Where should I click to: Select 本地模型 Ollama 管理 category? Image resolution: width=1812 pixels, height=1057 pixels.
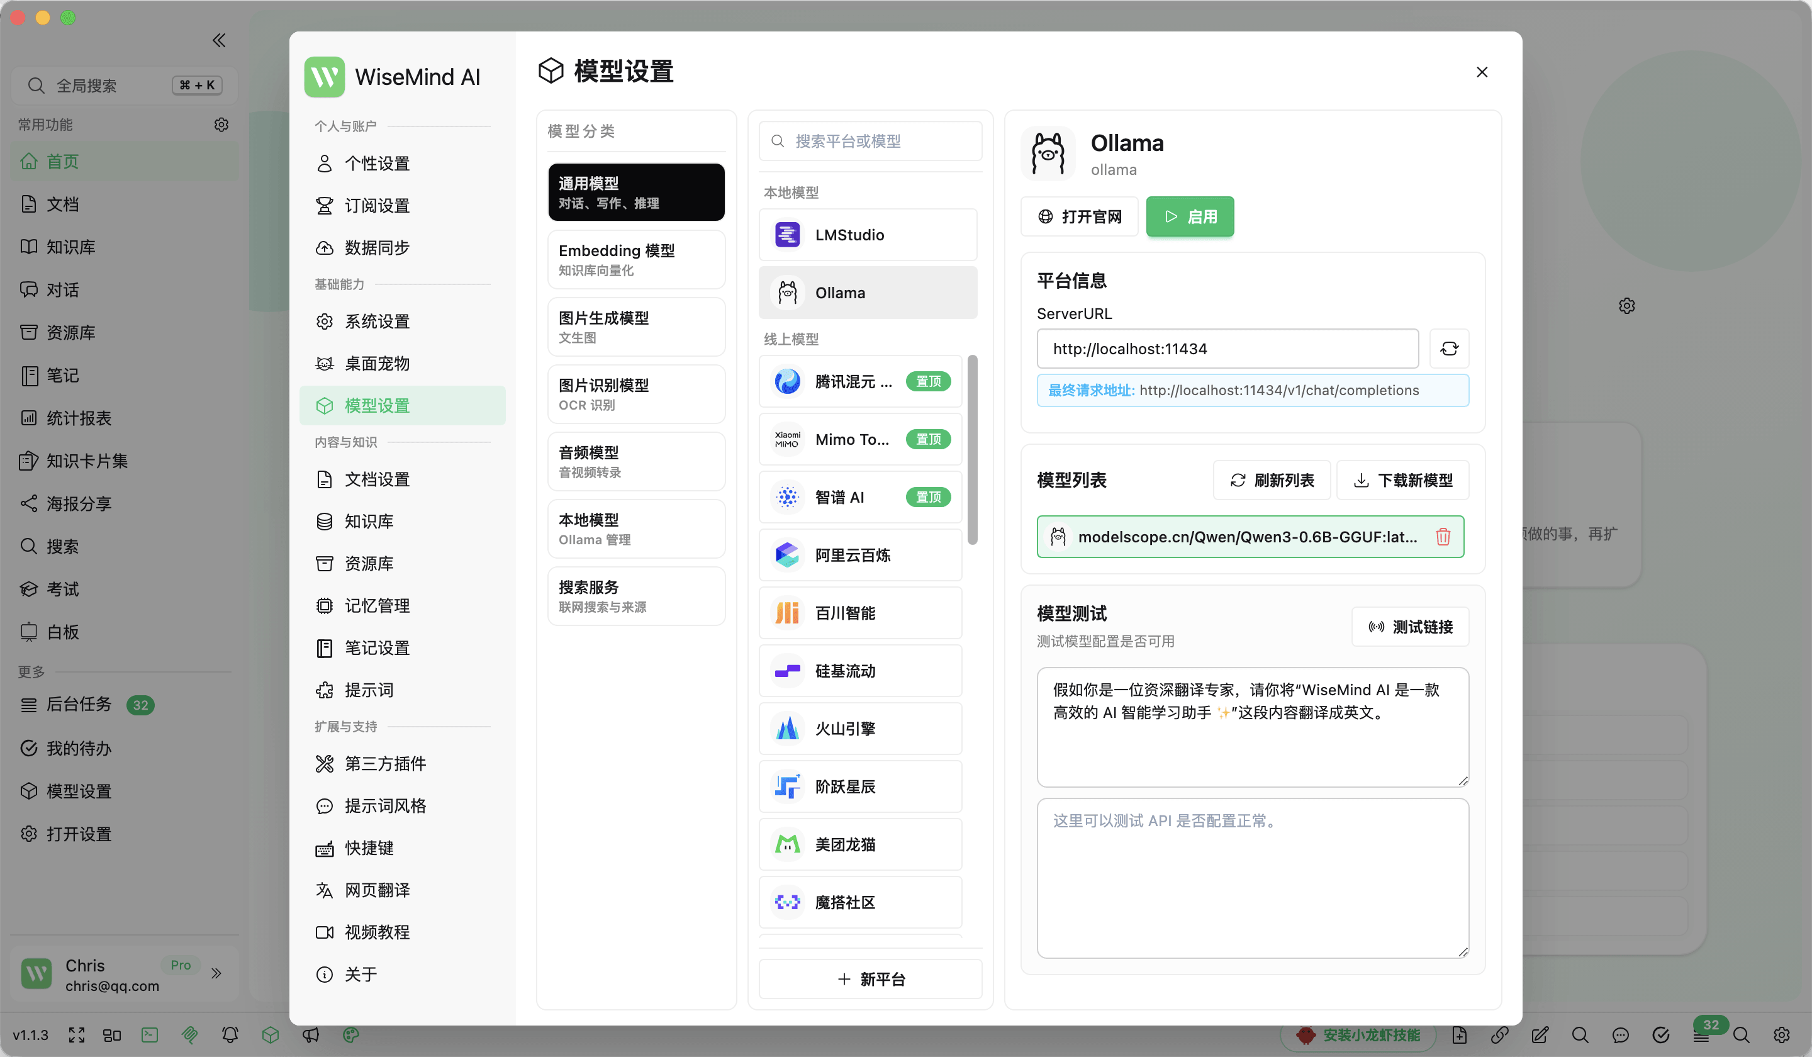(x=636, y=528)
